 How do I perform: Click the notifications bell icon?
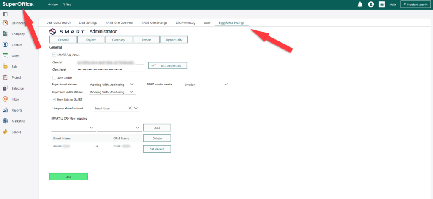360,4
